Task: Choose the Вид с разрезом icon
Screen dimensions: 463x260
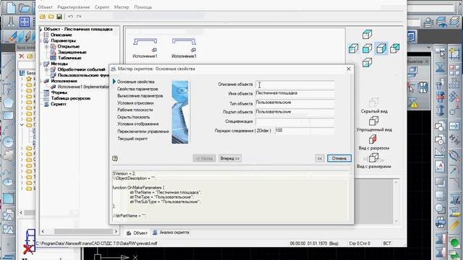Action: (373, 139)
